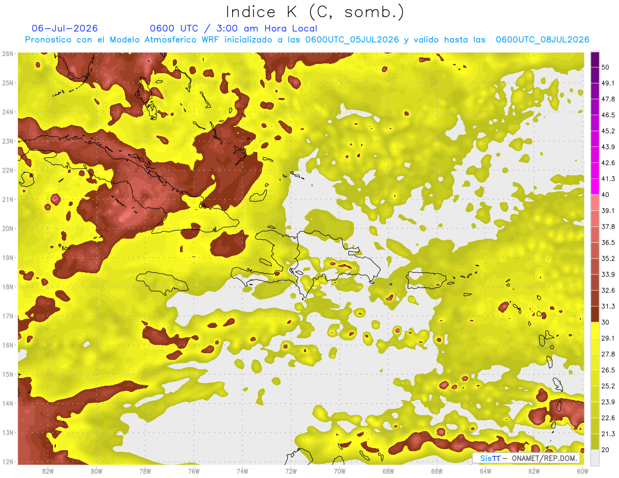
Task: Click the "39.1" color scale label
Action: (608, 210)
